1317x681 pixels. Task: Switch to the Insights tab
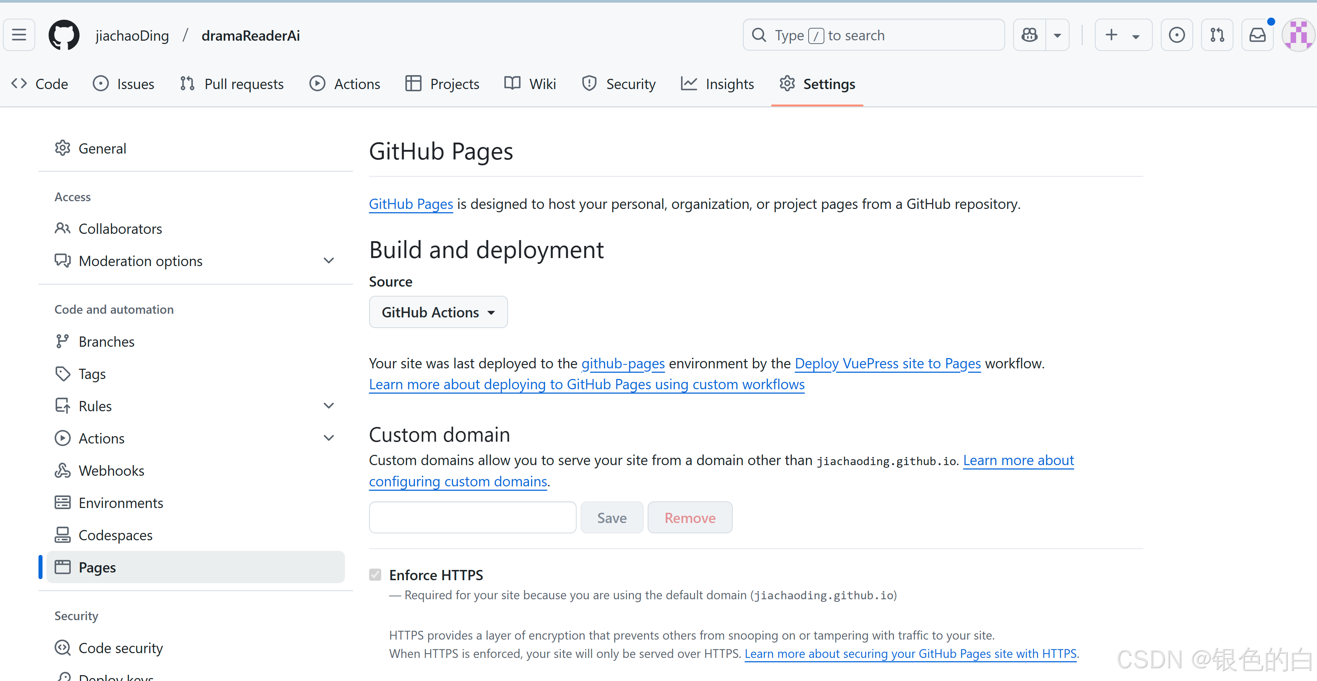[717, 84]
